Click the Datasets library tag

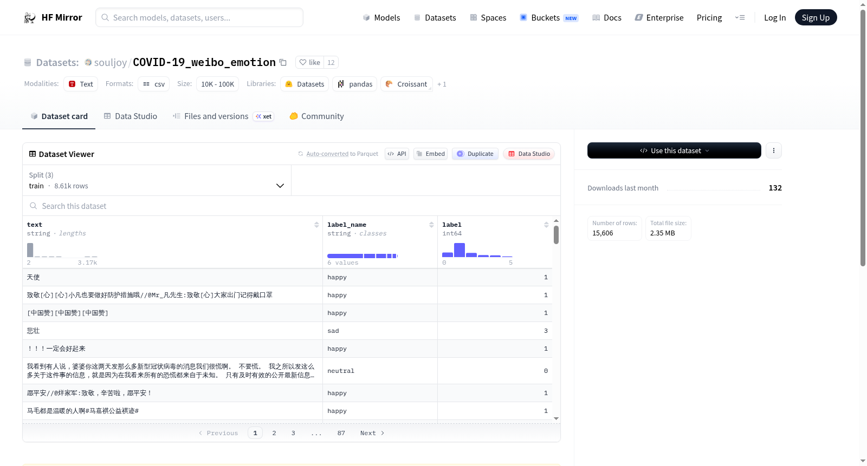(305, 84)
